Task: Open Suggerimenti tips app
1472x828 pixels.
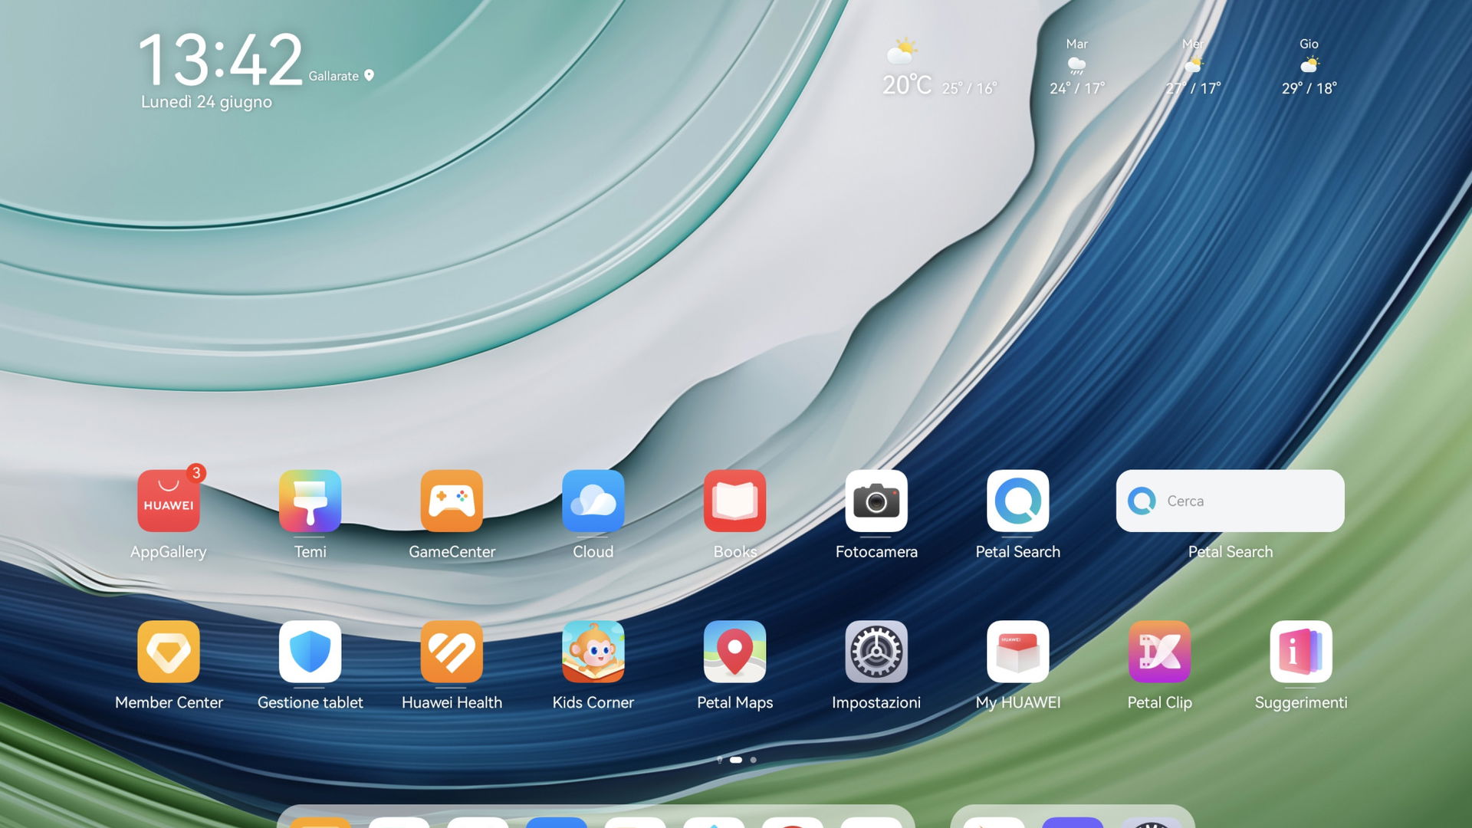Action: pyautogui.click(x=1301, y=652)
